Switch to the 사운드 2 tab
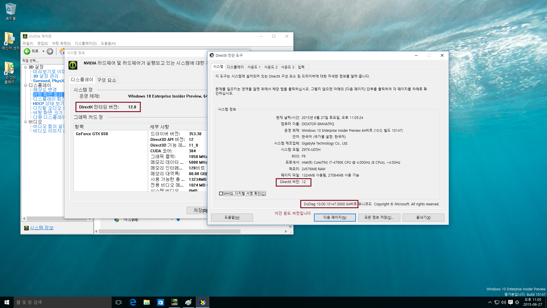 (x=271, y=67)
